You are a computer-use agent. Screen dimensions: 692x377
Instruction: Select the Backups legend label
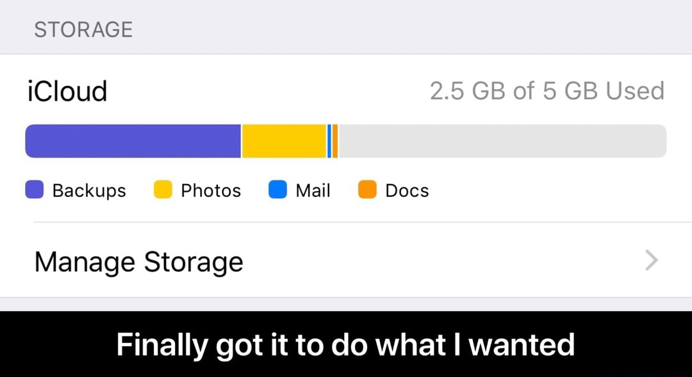pos(89,190)
